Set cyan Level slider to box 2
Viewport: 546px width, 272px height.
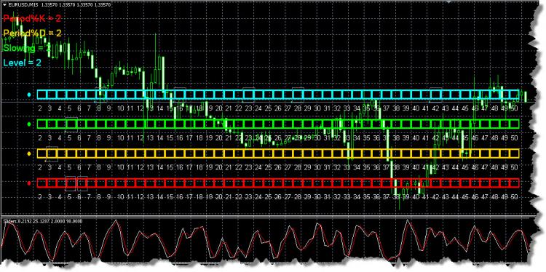[x=41, y=95]
